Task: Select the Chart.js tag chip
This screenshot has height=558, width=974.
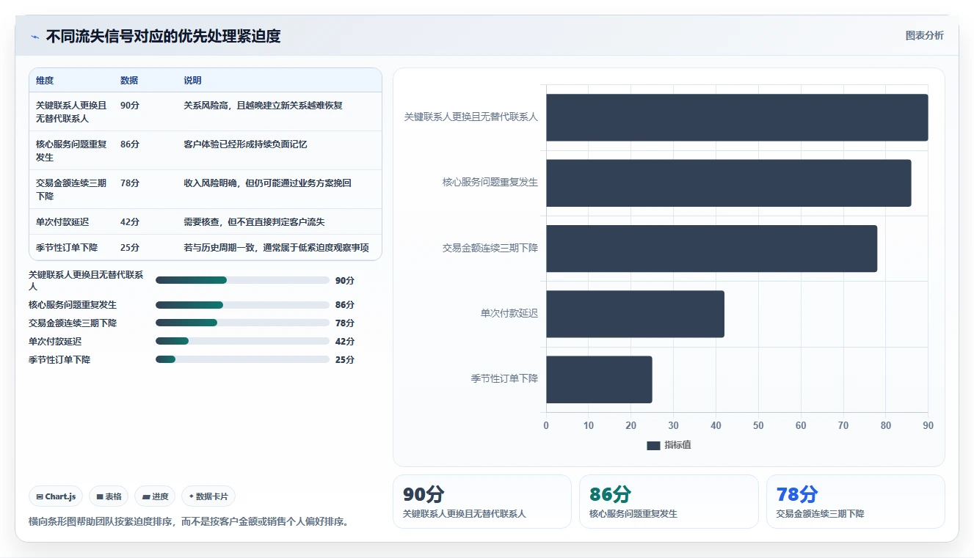Action: click(x=57, y=496)
